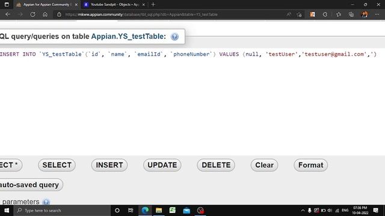Open Excel from taskbar

tap(173, 211)
